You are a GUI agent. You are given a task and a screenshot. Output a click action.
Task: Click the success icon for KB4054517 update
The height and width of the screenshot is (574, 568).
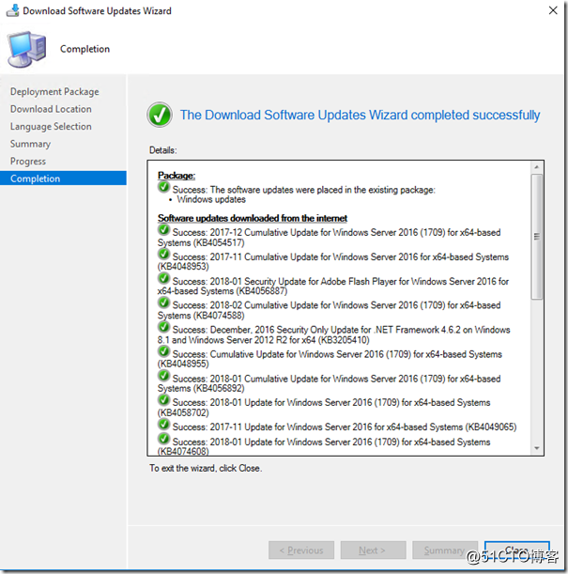tap(163, 229)
